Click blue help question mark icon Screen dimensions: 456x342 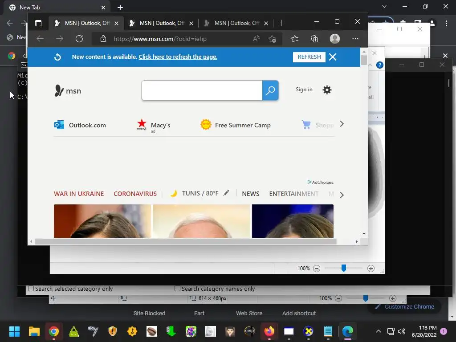click(x=379, y=65)
